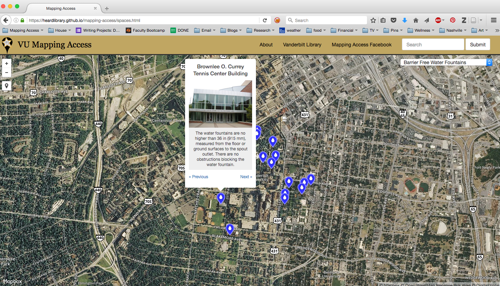Close the Mapping Access tab

coord(96,8)
